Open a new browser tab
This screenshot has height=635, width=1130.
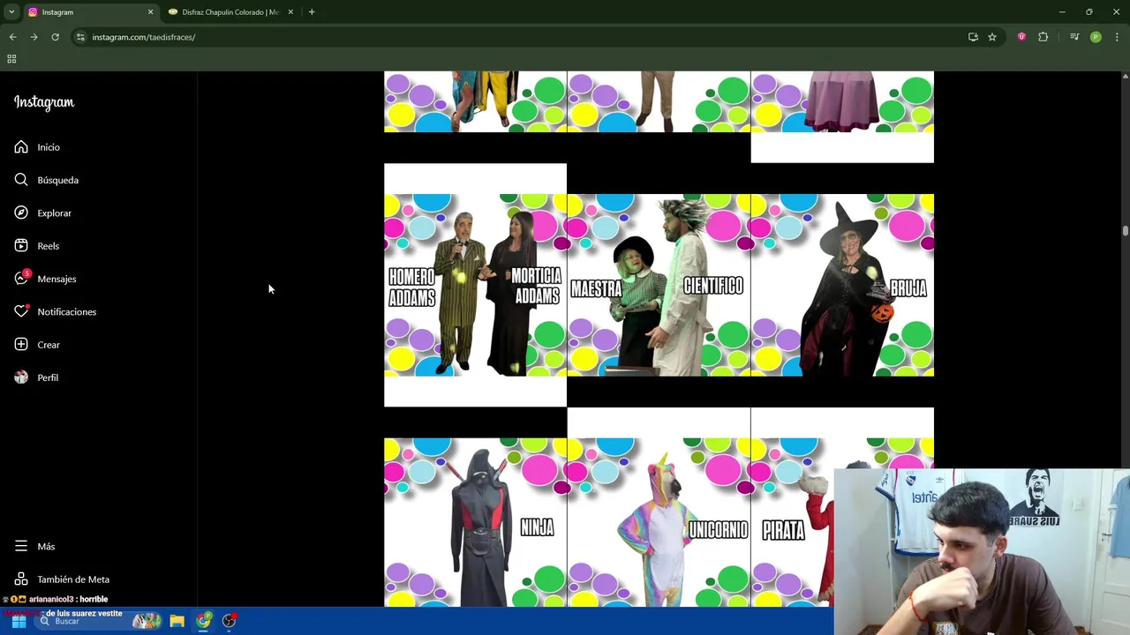click(312, 12)
